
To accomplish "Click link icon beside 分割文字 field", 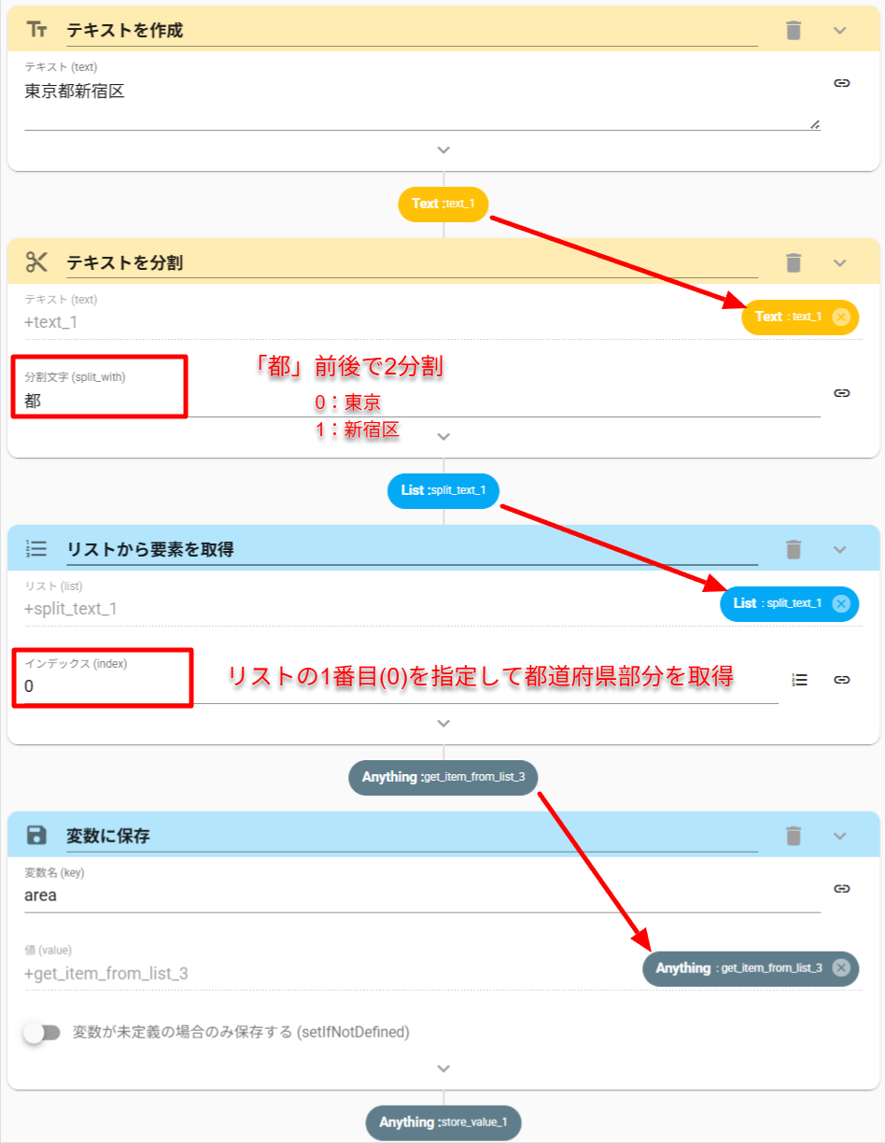I will coord(841,393).
